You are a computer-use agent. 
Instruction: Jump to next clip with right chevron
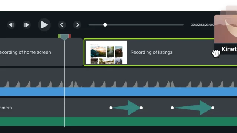click(x=77, y=25)
